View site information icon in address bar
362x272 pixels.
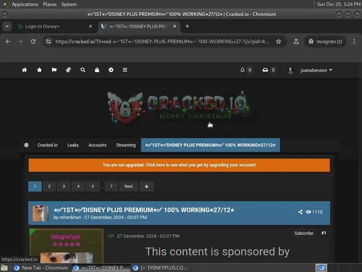pyautogui.click(x=48, y=42)
